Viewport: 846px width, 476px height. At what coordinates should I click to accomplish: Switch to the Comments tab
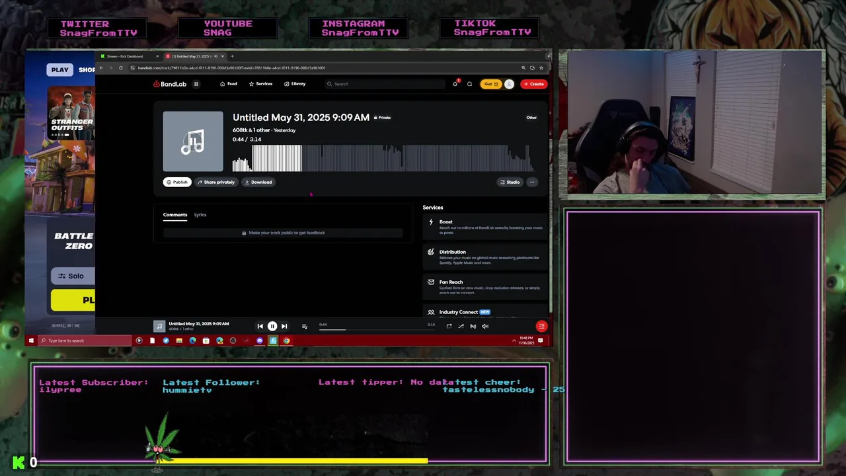(x=175, y=215)
